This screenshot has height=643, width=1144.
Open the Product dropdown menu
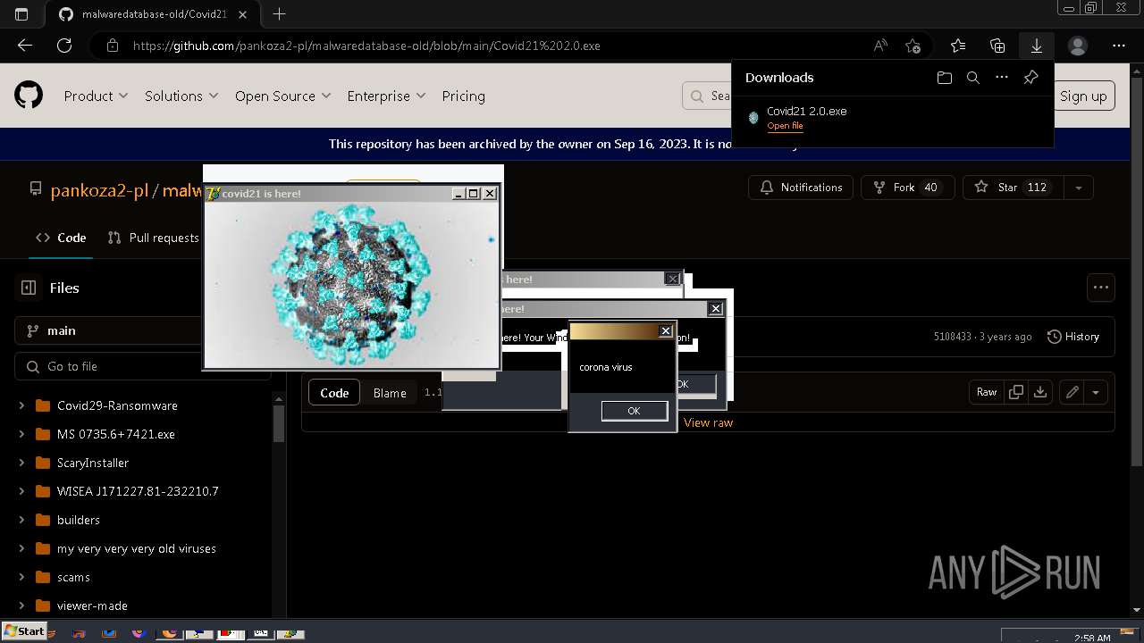[x=96, y=96]
